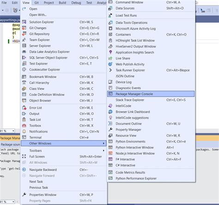Click the Python Environments icon

tap(110, 141)
